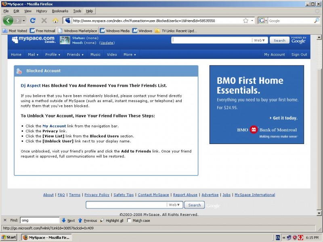Viewport: 323px width, 242px height.
Task: Open the Music navigation item
Action: tap(95, 54)
